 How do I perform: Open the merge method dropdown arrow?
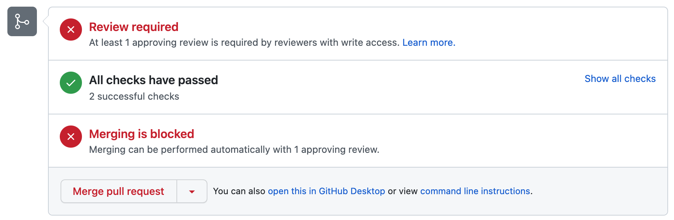[x=192, y=191]
